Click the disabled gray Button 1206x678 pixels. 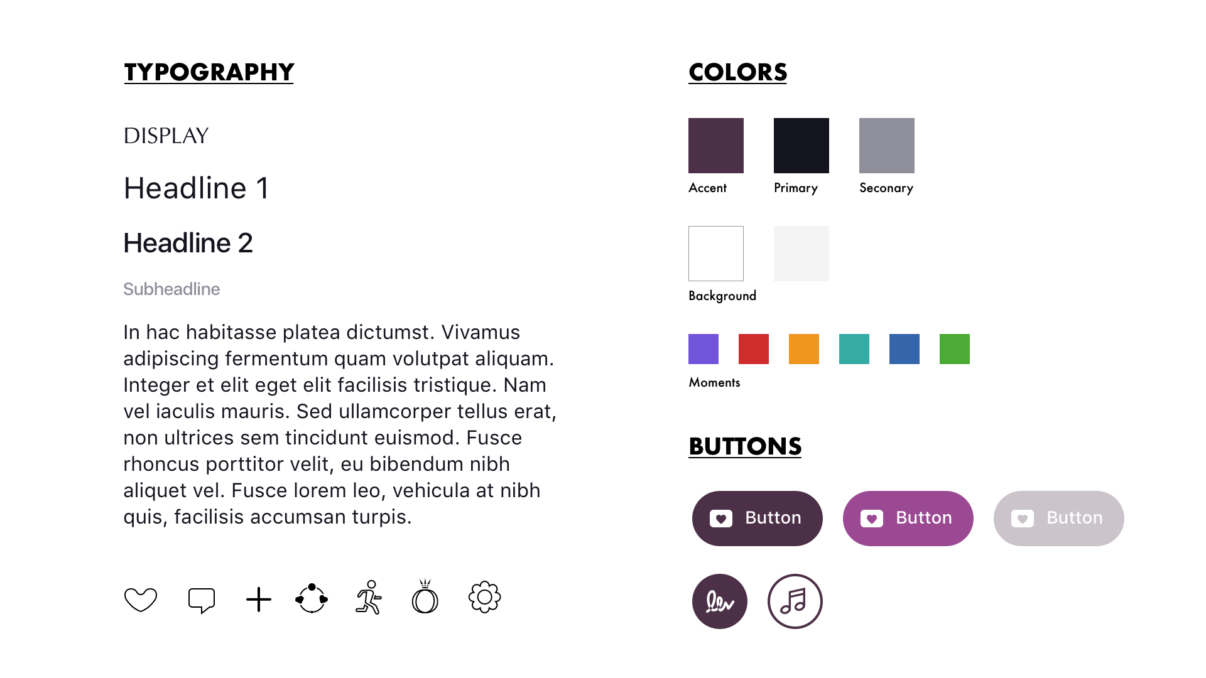coord(1059,519)
